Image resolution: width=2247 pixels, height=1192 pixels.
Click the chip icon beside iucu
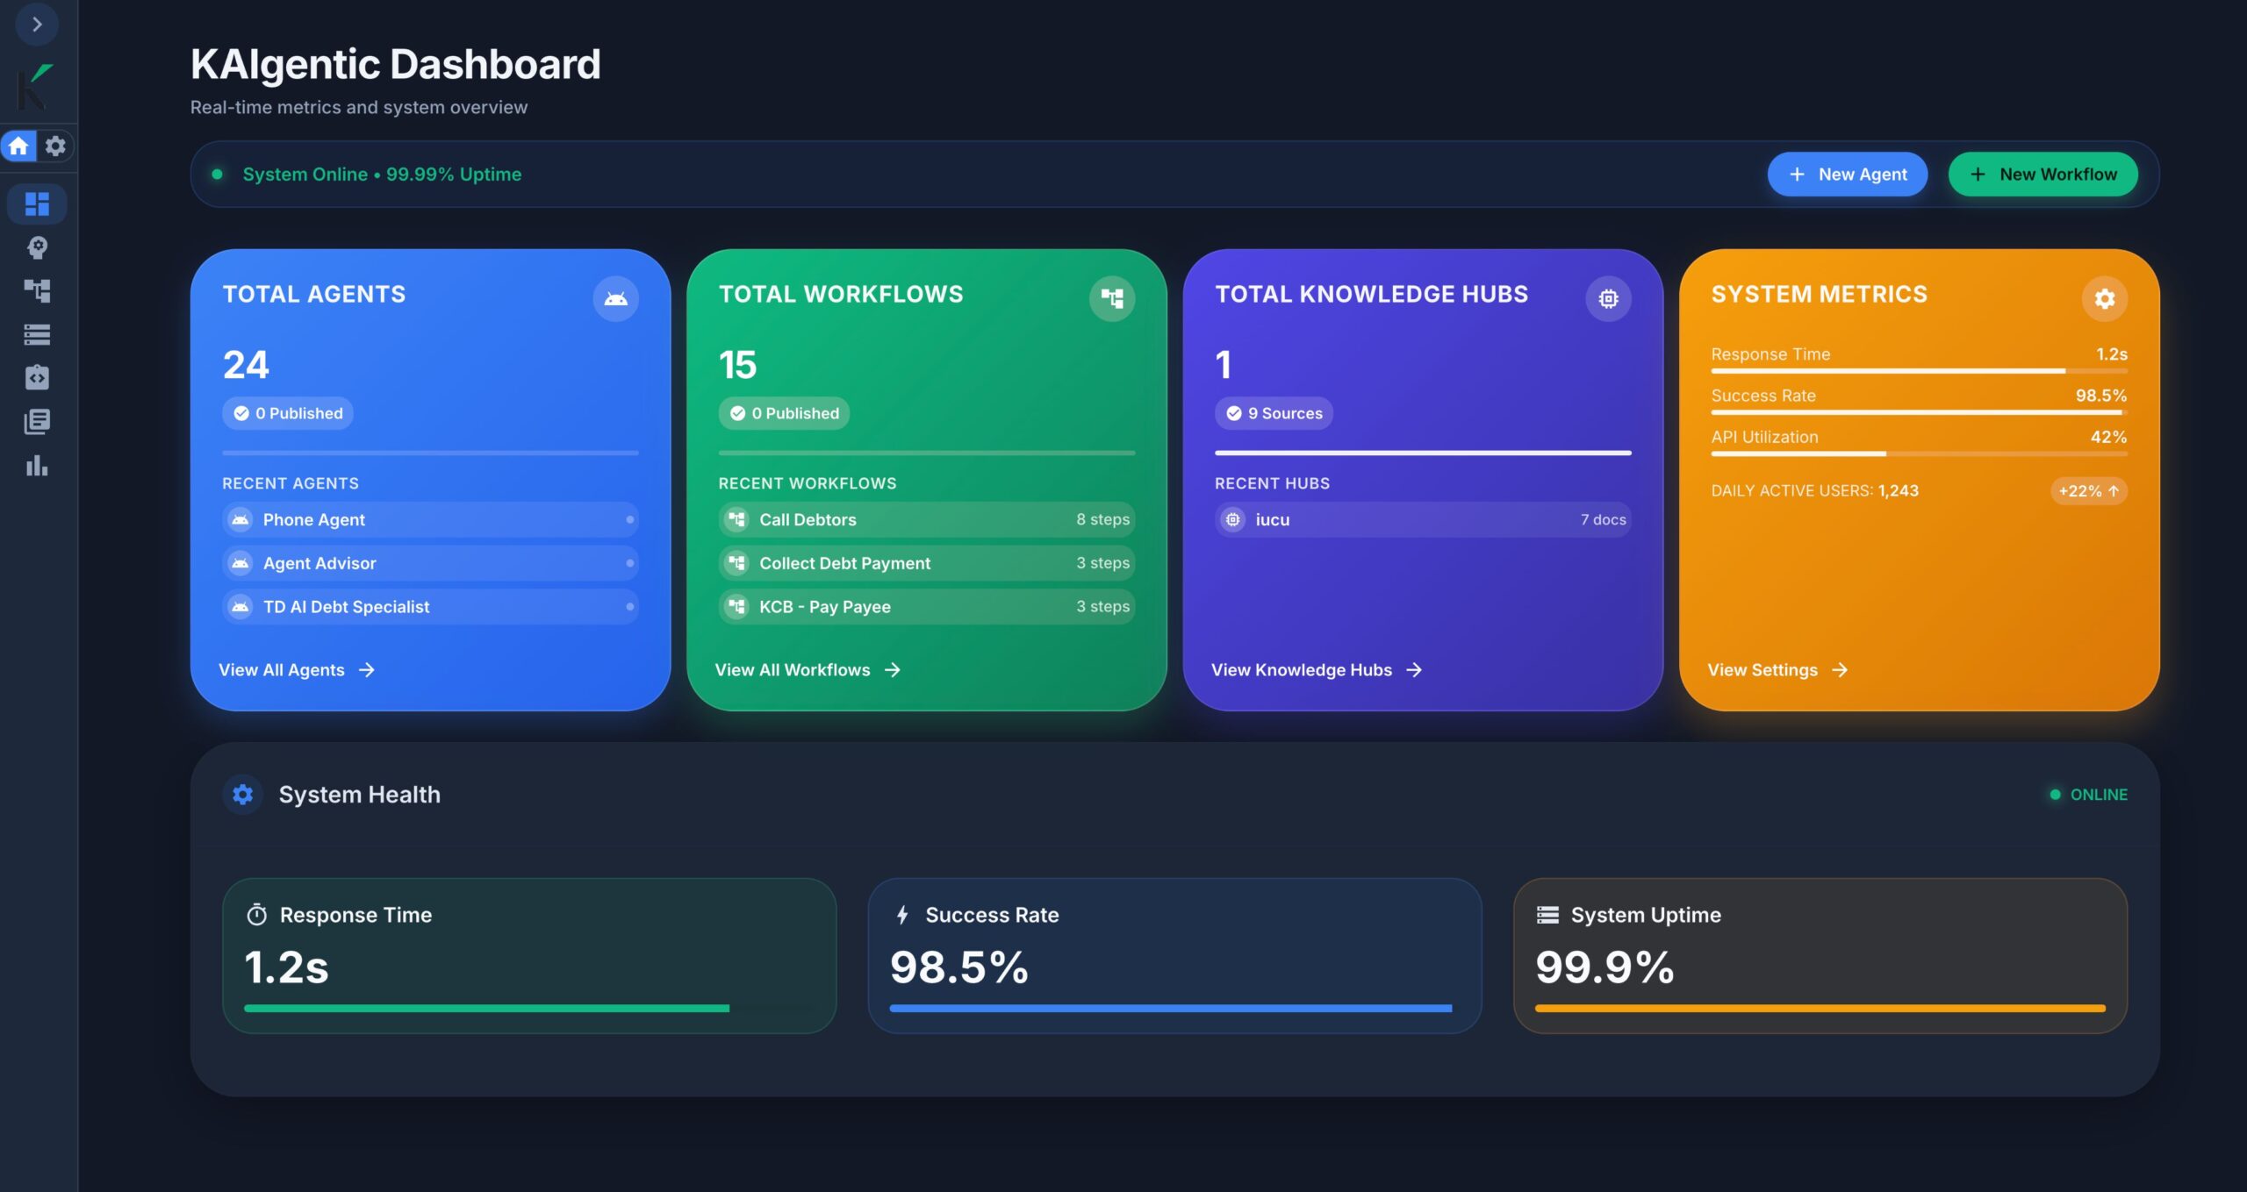click(x=1233, y=519)
